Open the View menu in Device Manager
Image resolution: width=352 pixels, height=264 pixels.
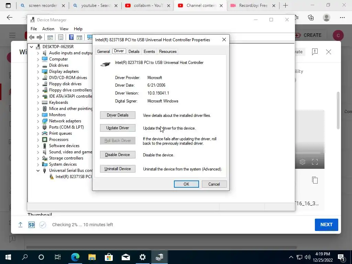pyautogui.click(x=64, y=29)
